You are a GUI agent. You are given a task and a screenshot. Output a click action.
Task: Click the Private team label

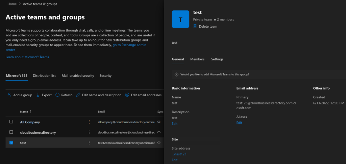point(202,19)
